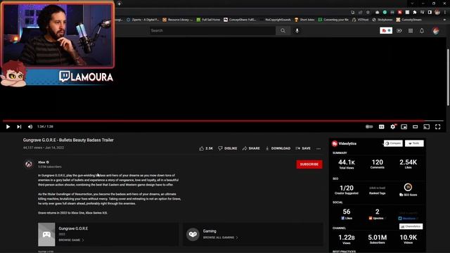Open the YouTube account avatar menu
The image size is (450, 253).
[x=436, y=31]
